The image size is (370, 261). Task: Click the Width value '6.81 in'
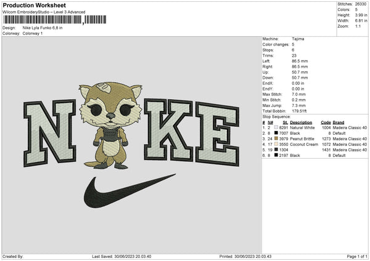361,21
